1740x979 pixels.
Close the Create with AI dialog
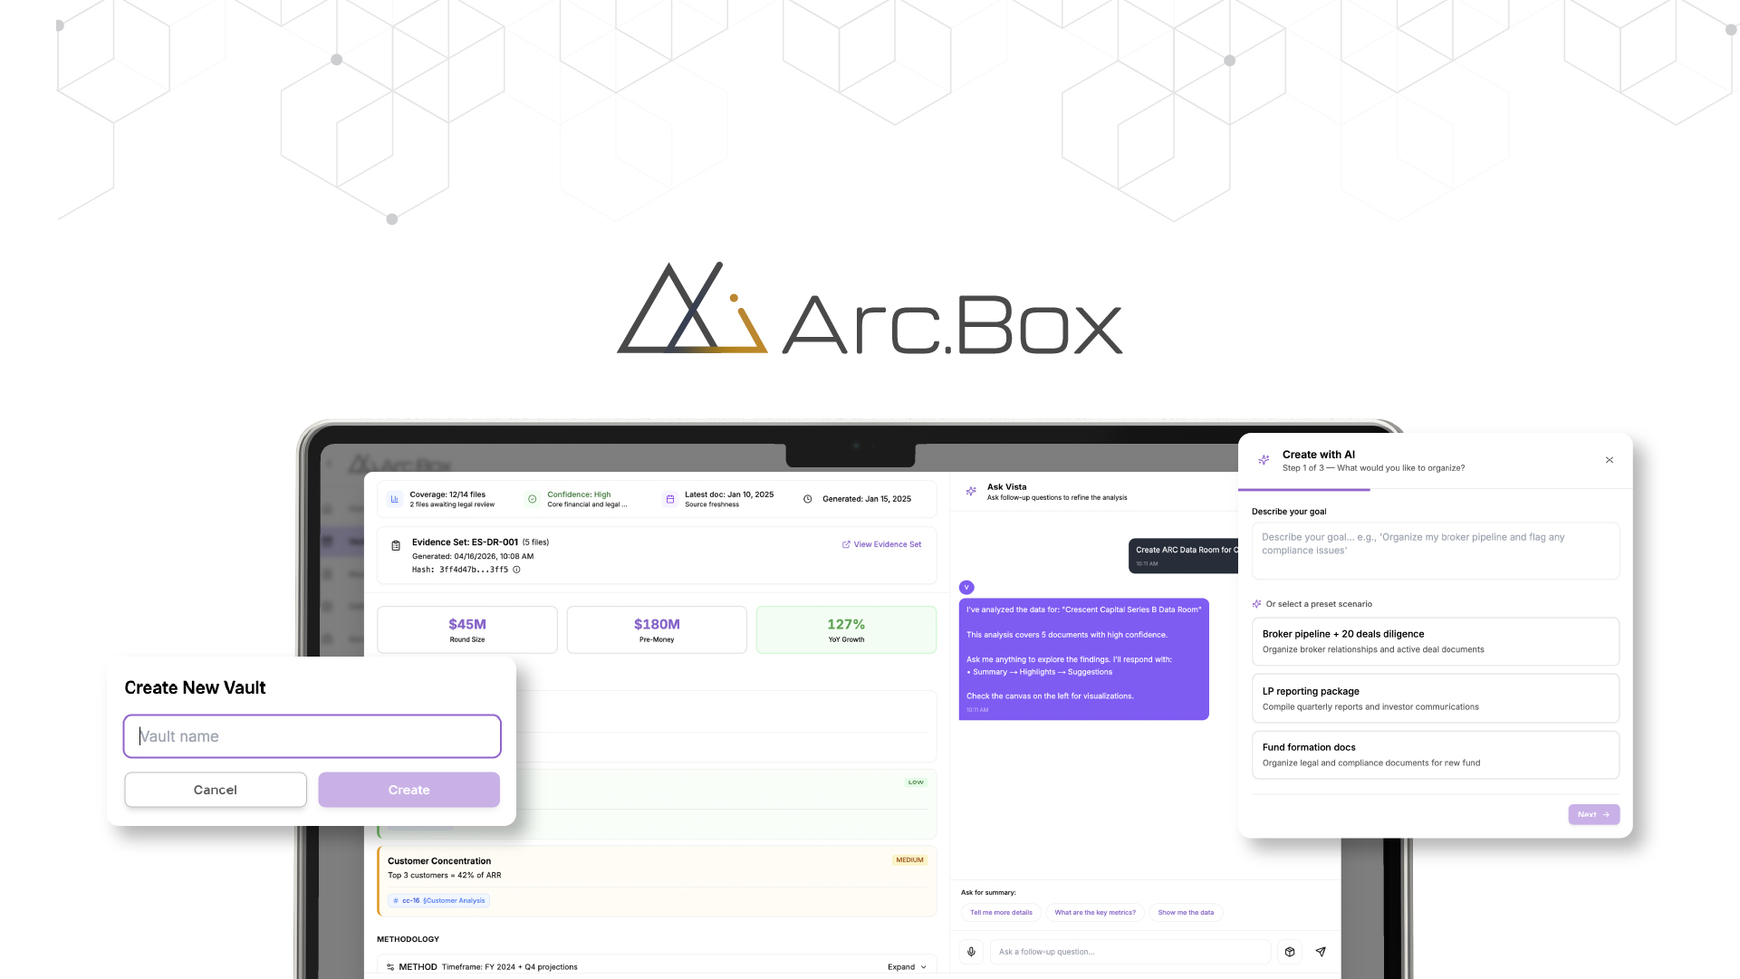pos(1610,460)
